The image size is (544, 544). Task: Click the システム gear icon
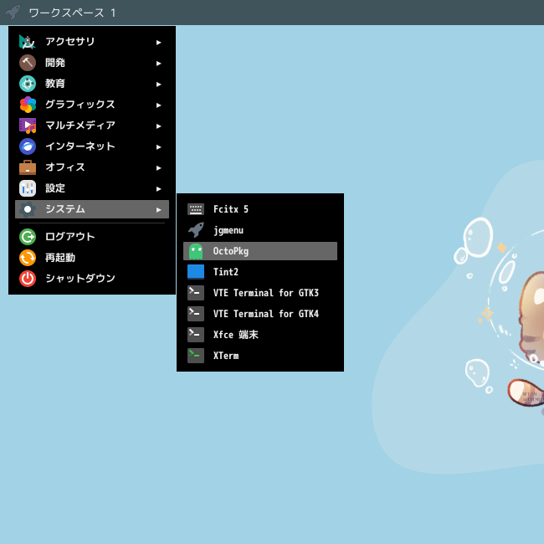(x=28, y=209)
